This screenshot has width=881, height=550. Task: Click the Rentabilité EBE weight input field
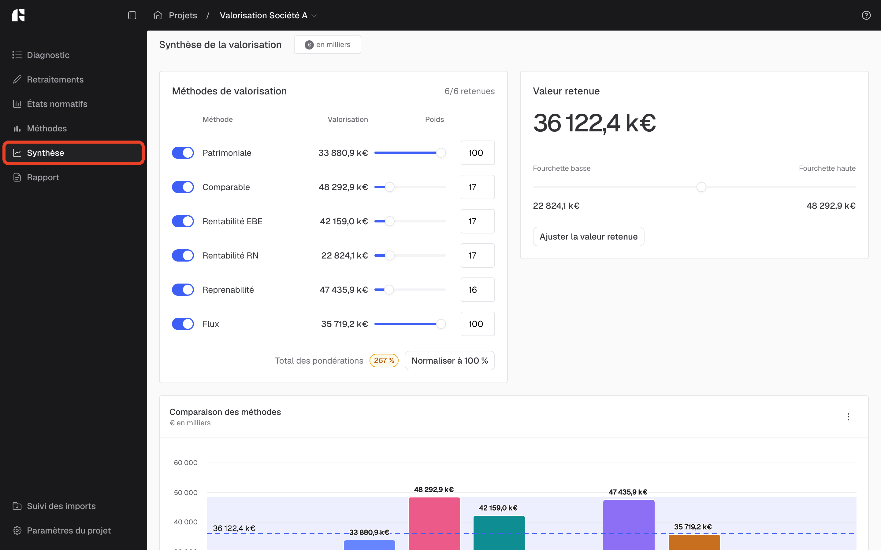pos(478,221)
